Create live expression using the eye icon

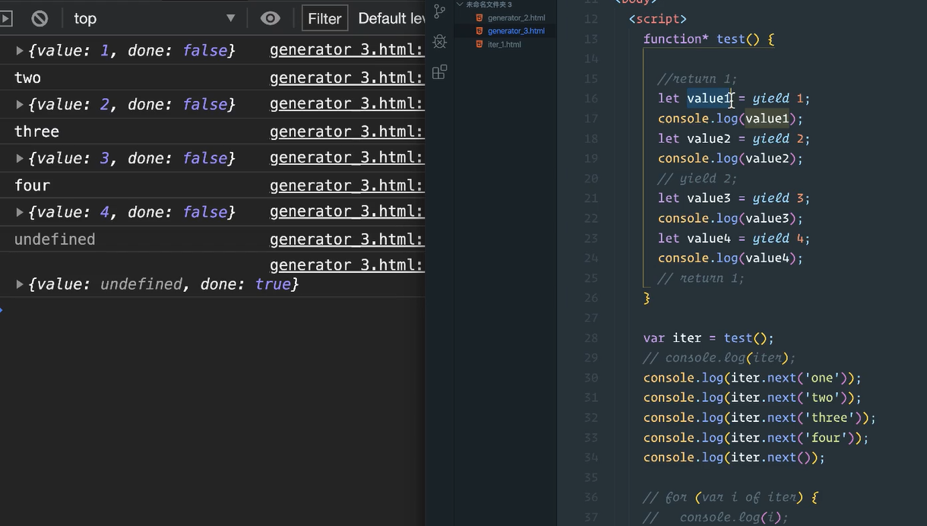(270, 18)
